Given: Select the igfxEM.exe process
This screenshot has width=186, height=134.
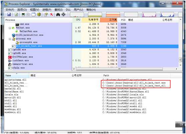Looking at the screenshot, I should point(19,50).
